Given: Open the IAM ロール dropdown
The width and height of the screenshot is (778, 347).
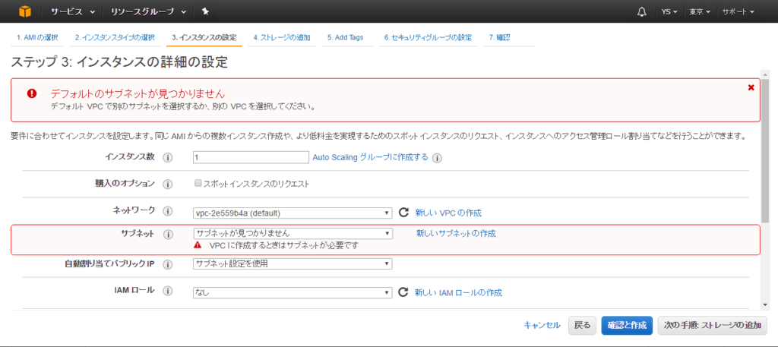Looking at the screenshot, I should [x=293, y=293].
